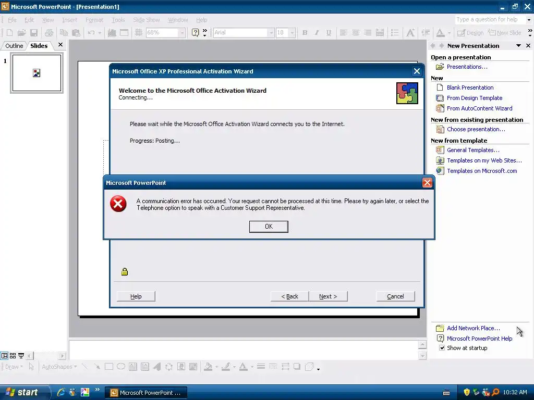Open the Arial font name dropdown

click(271, 33)
